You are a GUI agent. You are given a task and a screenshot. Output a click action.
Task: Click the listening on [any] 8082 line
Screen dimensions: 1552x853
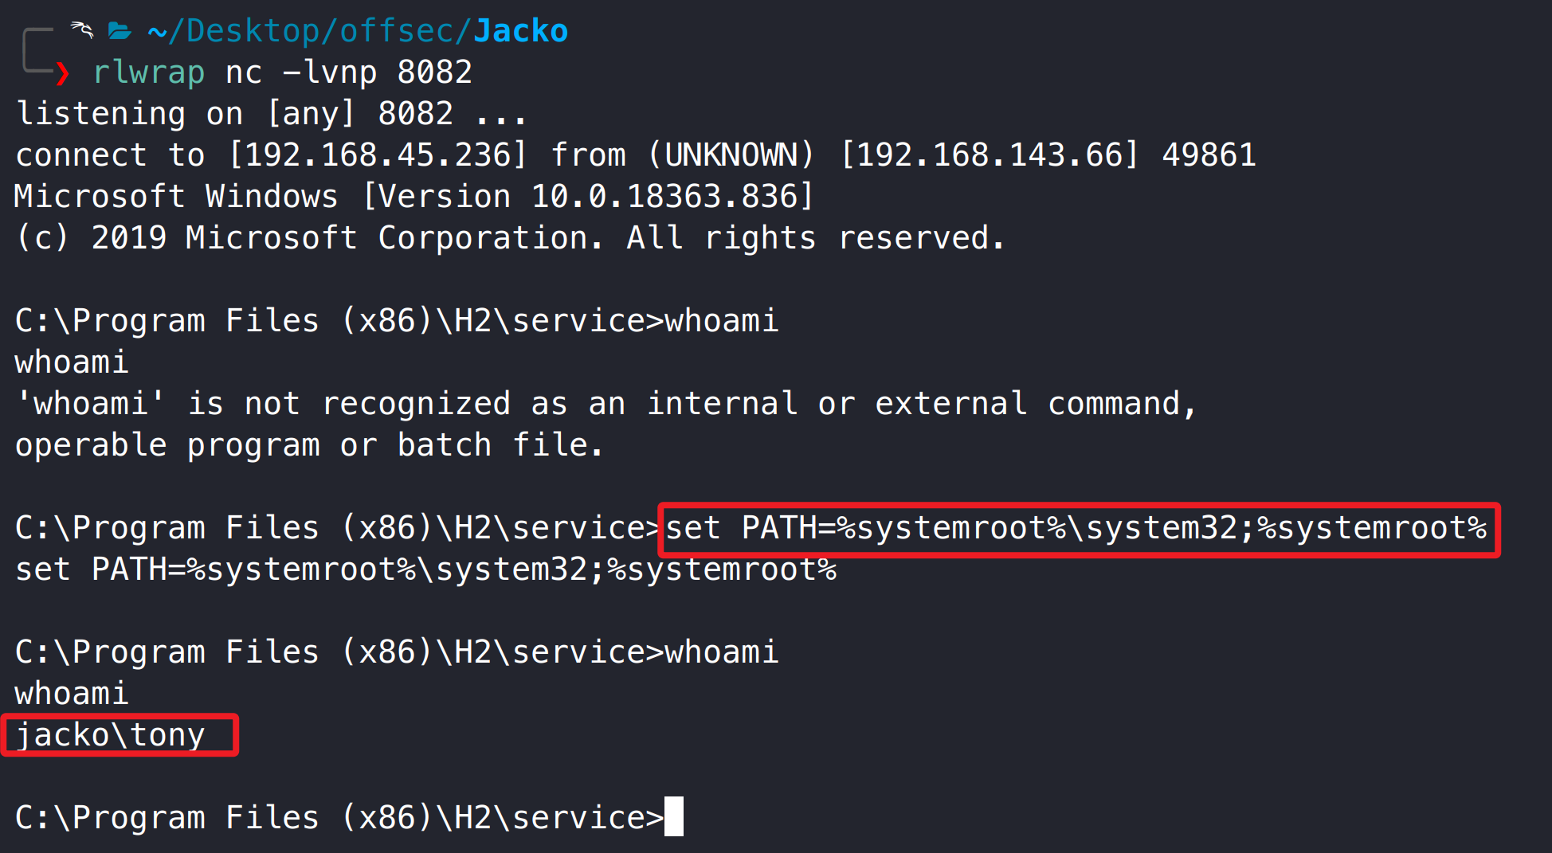point(272,114)
